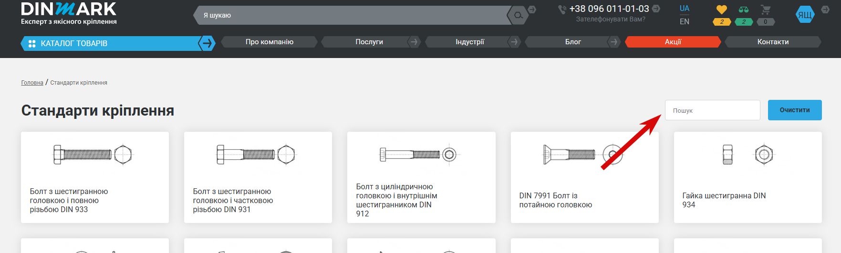
Task: Open the Індустрії menu item
Action: pyautogui.click(x=470, y=42)
